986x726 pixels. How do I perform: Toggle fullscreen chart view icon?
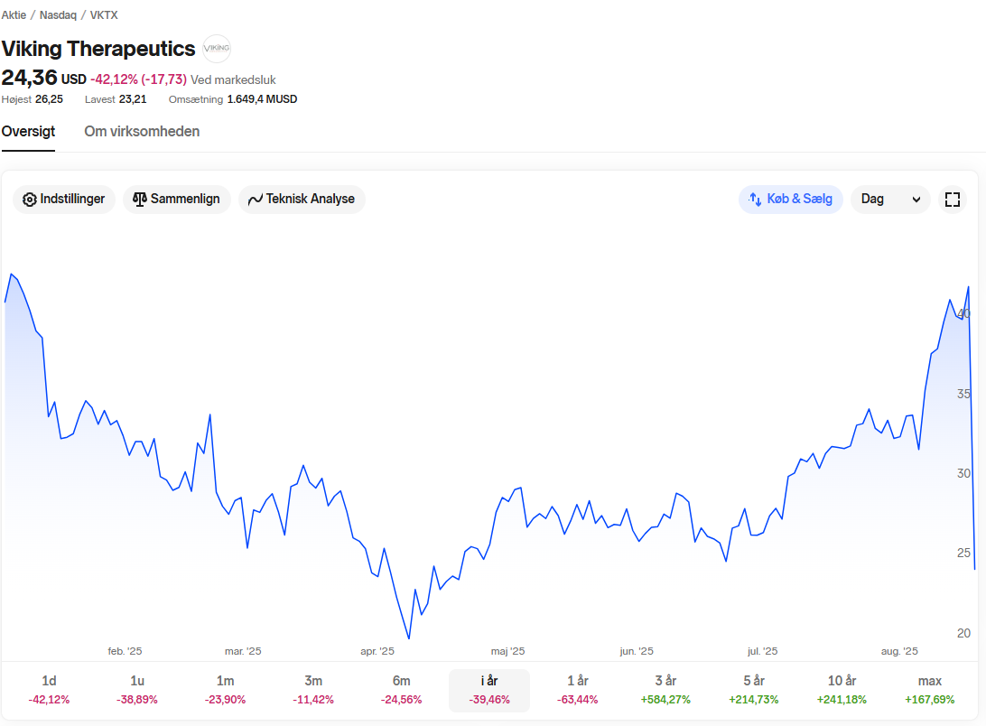pos(953,200)
